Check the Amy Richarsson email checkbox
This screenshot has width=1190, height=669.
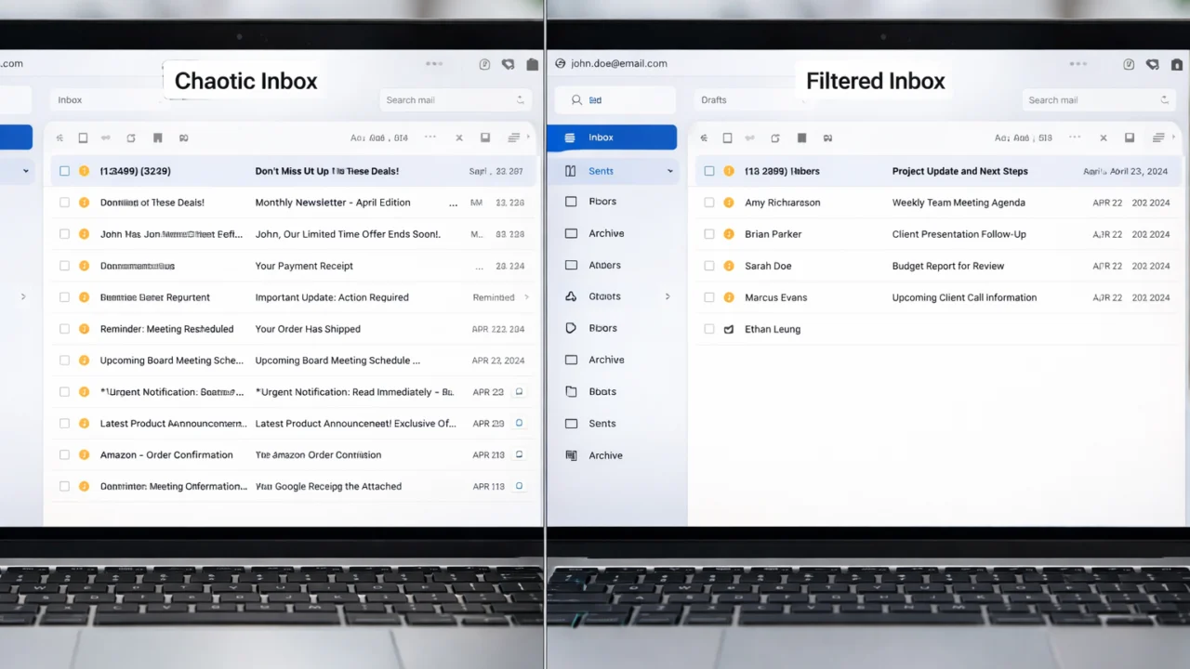(709, 203)
